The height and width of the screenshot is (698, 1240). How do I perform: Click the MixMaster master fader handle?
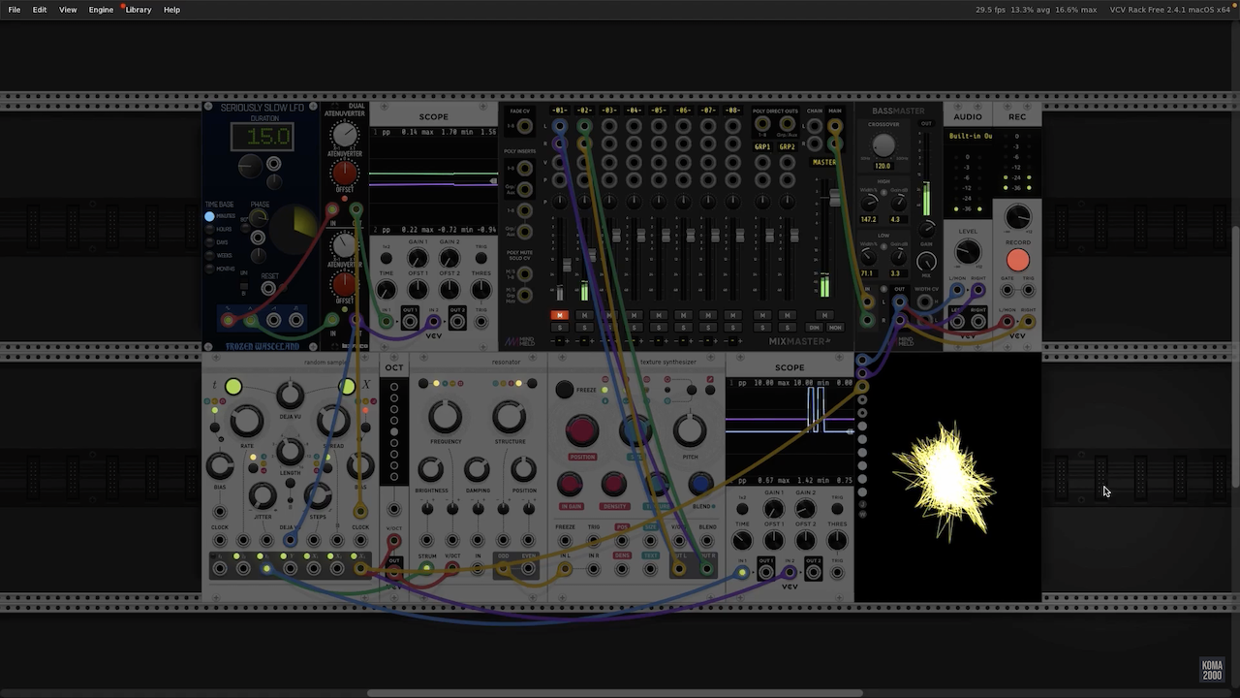(834, 198)
